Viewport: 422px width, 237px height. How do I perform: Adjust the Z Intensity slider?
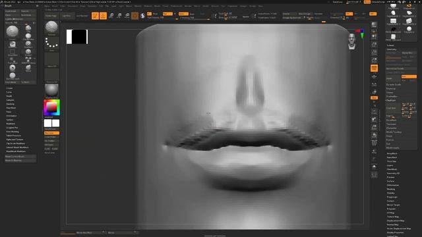point(195,18)
